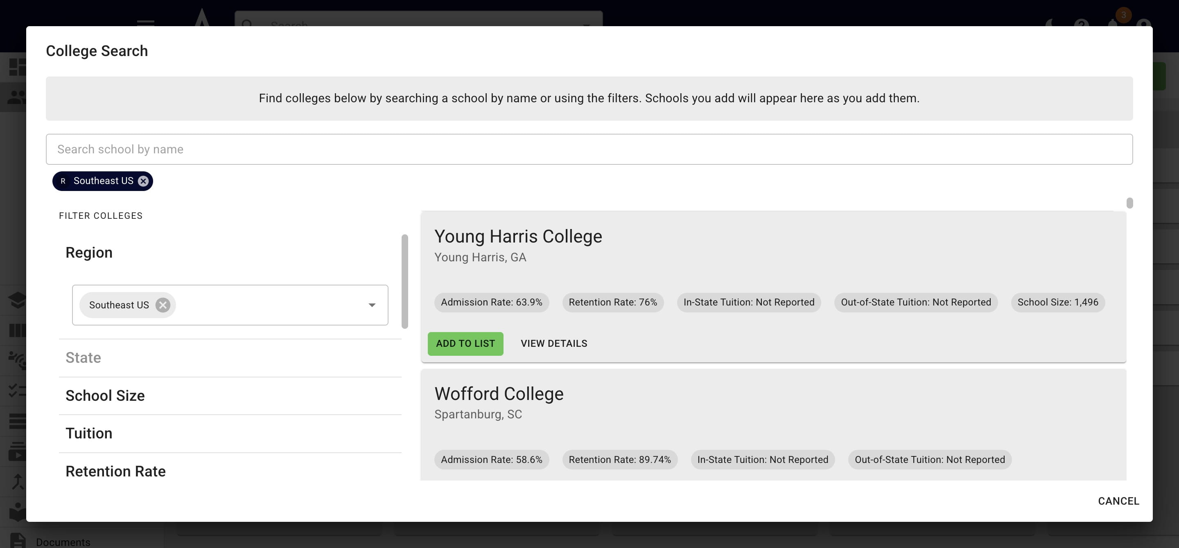
Task: Click the R avatar on the Southeast US filter chip
Action: pyautogui.click(x=63, y=181)
